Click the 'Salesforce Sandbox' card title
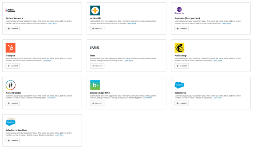253x149 pixels. (x=16, y=130)
